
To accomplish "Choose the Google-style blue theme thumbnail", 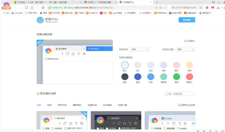I will (170, 120).
